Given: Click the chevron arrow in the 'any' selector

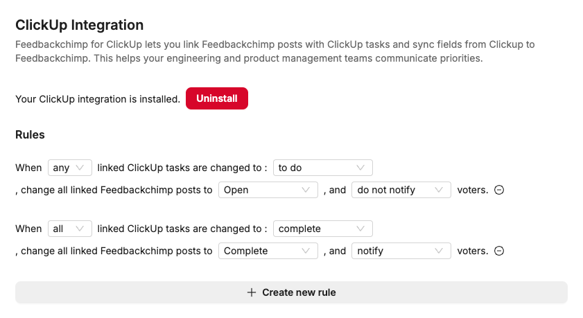Looking at the screenshot, I should 82,168.
